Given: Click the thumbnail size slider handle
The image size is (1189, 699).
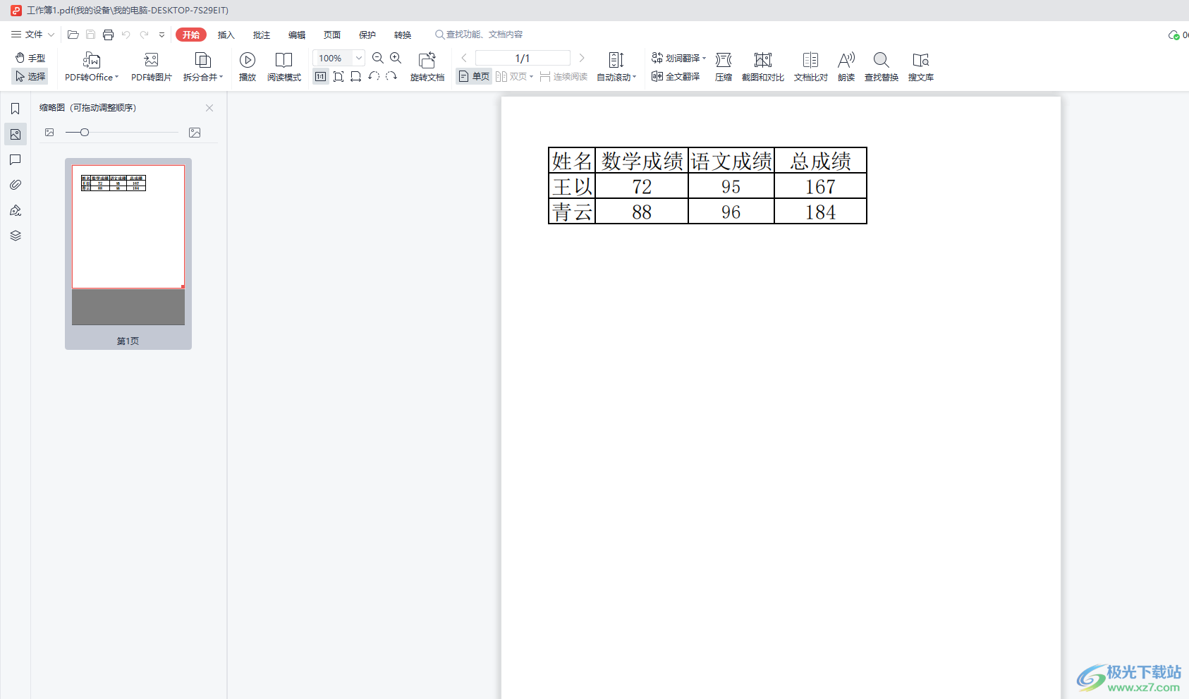Looking at the screenshot, I should tap(85, 133).
